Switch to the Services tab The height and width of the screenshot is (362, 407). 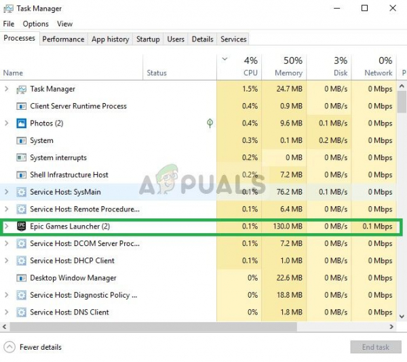(233, 39)
